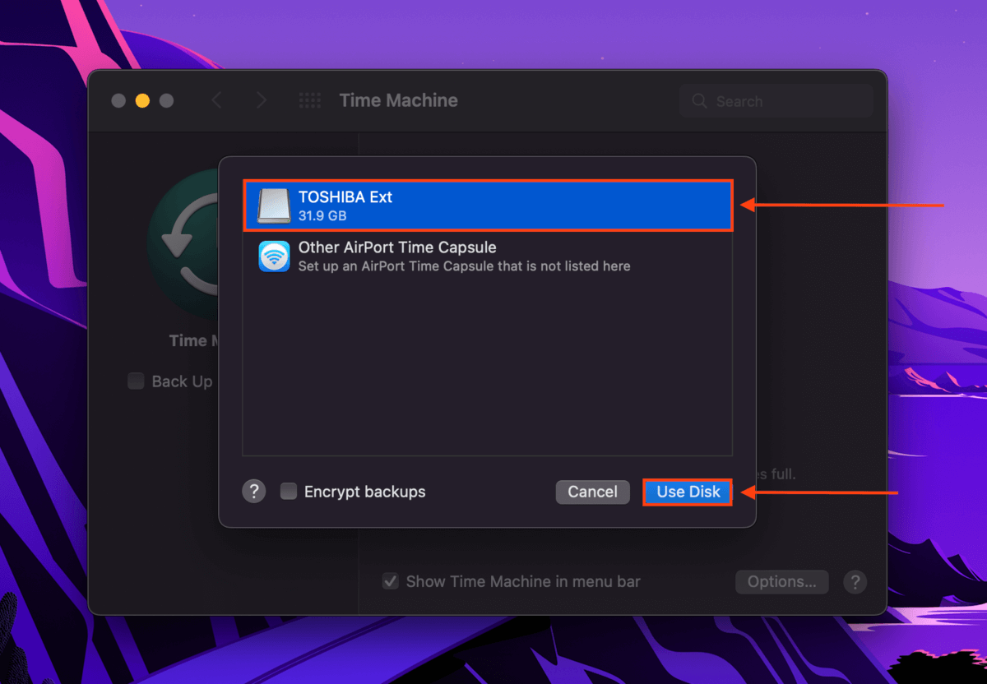
Task: Open dialog help question mark button
Action: (x=253, y=492)
